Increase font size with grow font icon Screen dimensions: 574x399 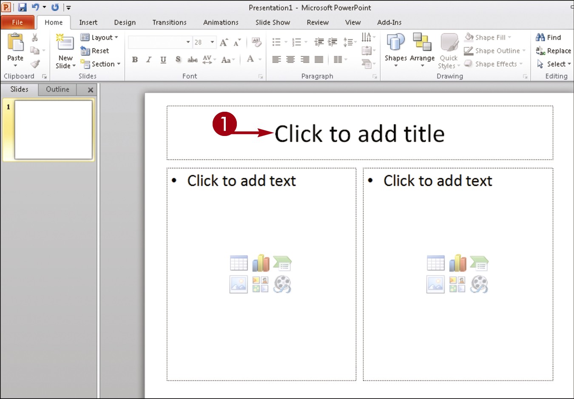[x=224, y=42]
